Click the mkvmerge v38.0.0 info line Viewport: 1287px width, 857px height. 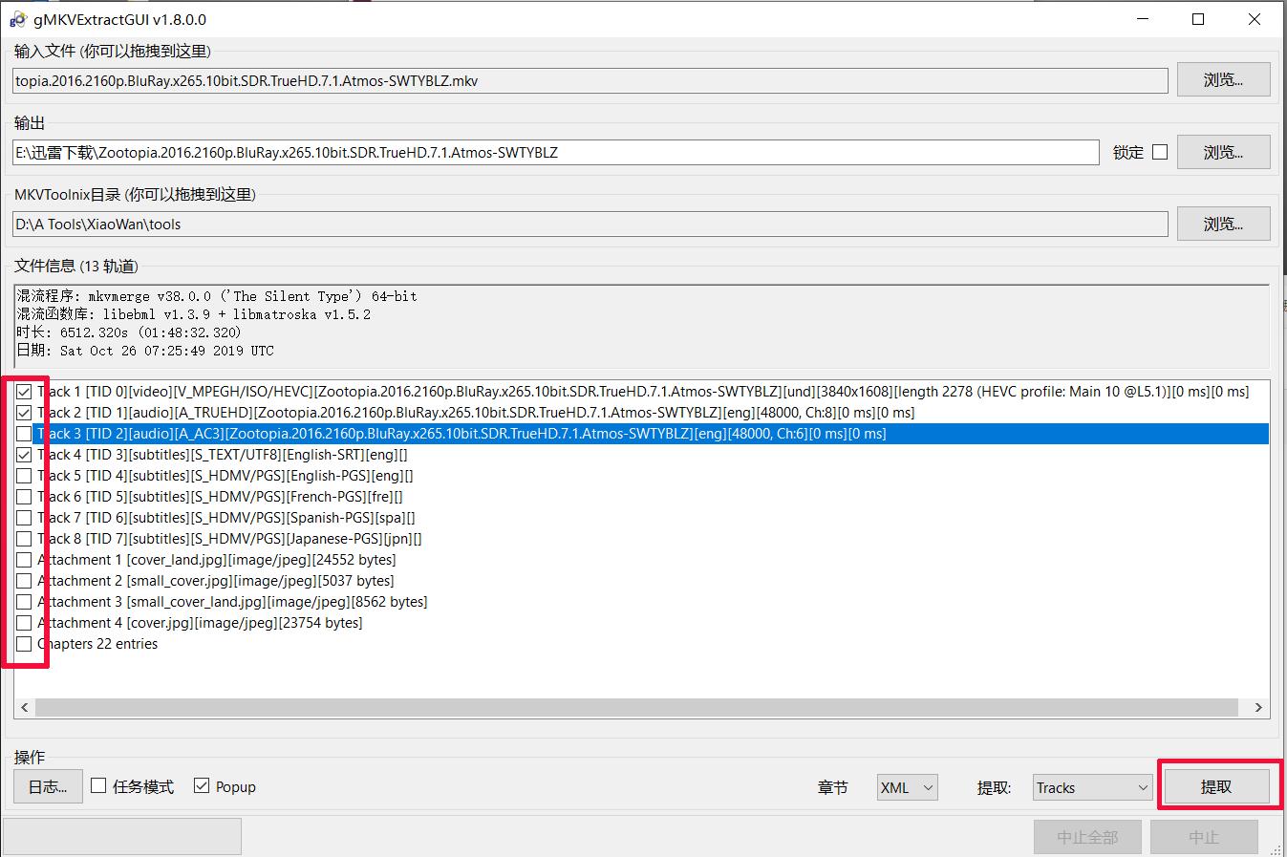pyautogui.click(x=217, y=296)
